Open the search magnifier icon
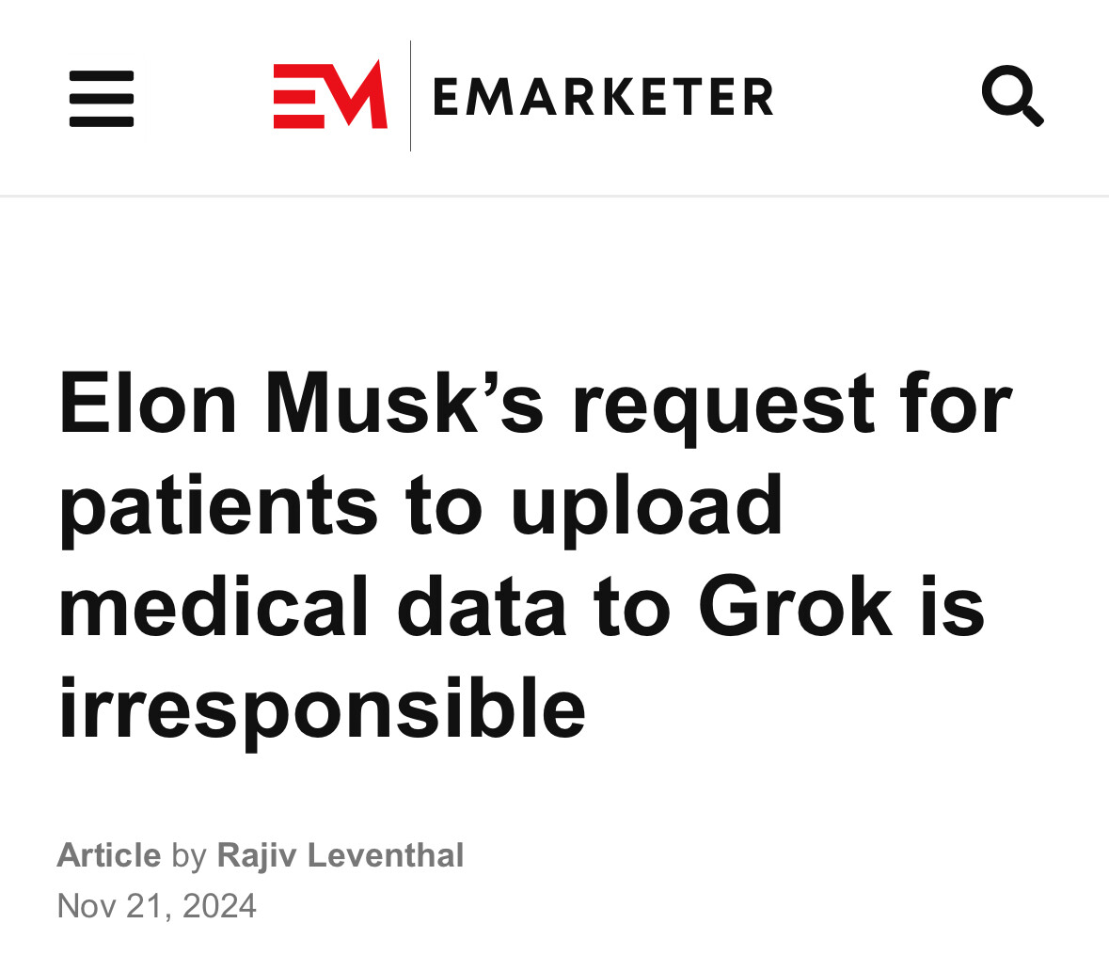Image resolution: width=1109 pixels, height=971 pixels. click(1012, 96)
